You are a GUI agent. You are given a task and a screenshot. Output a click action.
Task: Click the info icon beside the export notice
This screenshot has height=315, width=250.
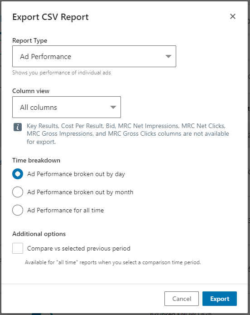click(18, 127)
